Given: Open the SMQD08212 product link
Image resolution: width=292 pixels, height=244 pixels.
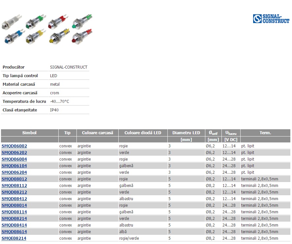Looking at the screenshot, I should pyautogui.click(x=15, y=192).
